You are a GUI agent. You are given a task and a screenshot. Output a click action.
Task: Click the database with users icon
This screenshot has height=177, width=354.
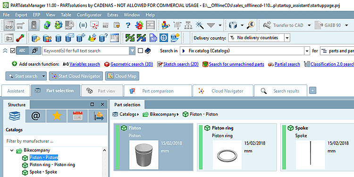coord(47,38)
